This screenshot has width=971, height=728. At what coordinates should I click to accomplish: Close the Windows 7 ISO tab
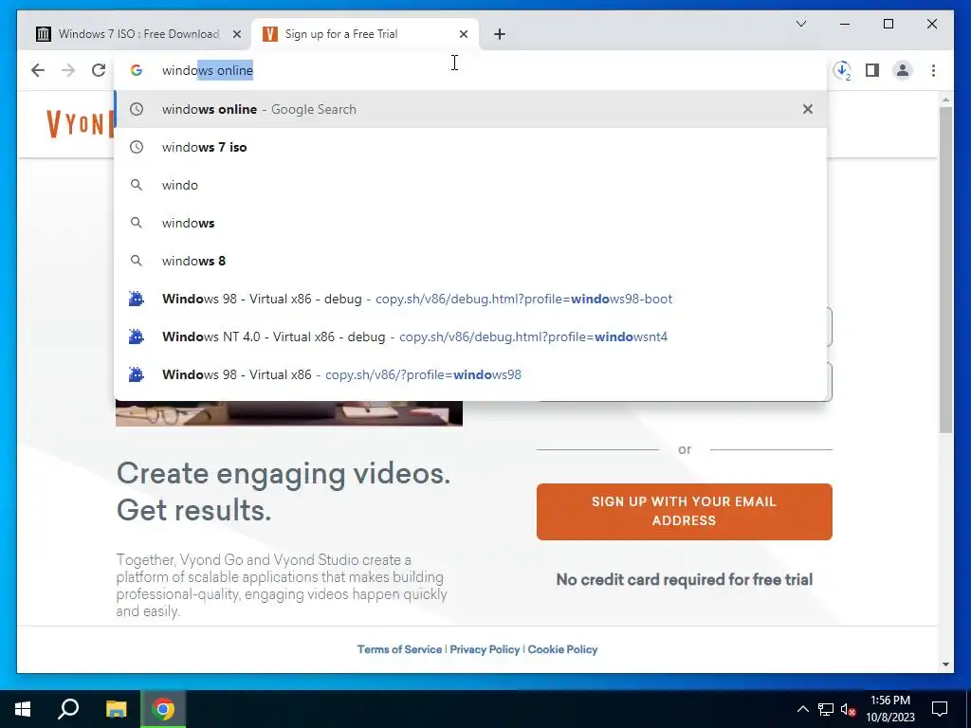(236, 35)
